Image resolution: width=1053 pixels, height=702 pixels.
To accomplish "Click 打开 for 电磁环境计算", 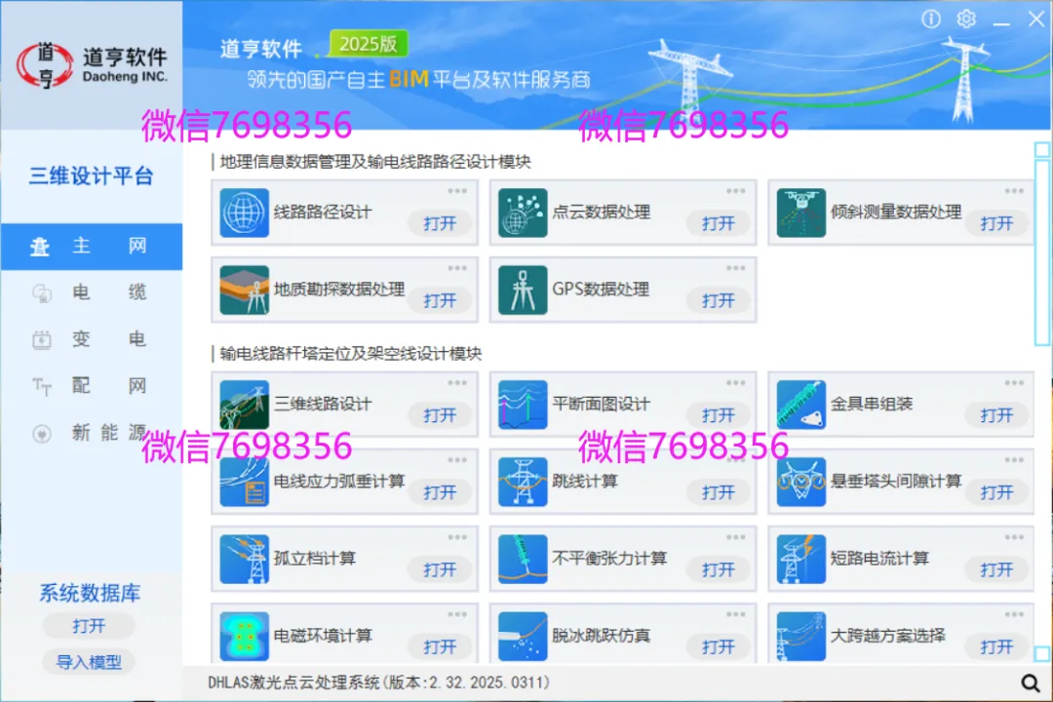I will [x=440, y=647].
